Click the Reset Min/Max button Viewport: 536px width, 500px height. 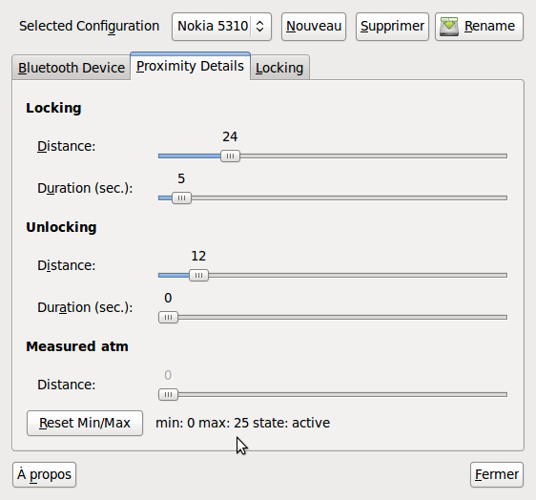pos(85,423)
